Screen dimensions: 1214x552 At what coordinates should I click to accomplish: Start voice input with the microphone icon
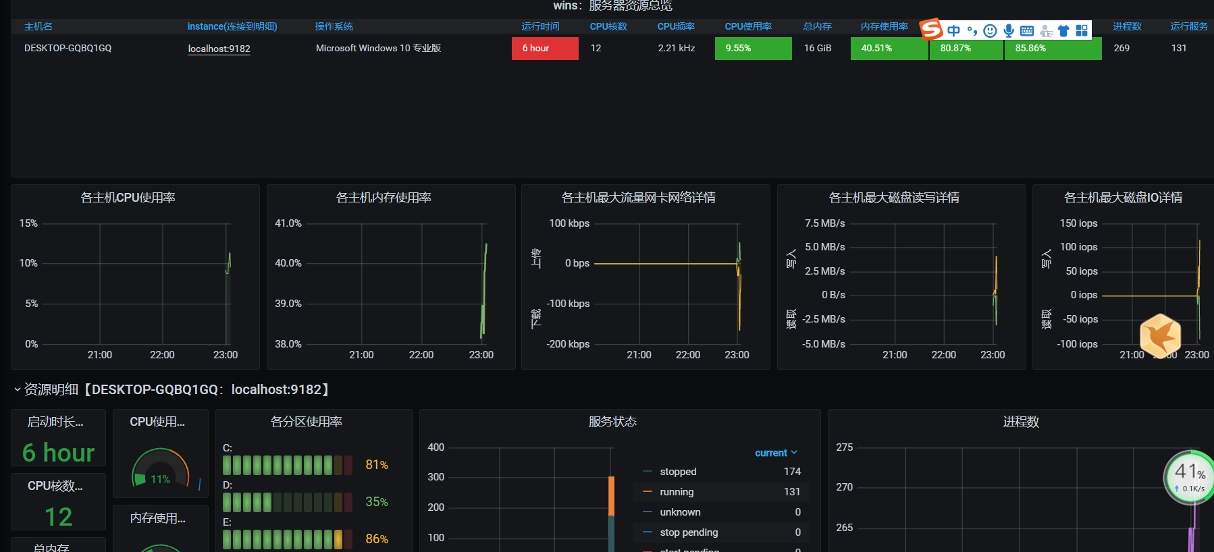(x=1009, y=30)
